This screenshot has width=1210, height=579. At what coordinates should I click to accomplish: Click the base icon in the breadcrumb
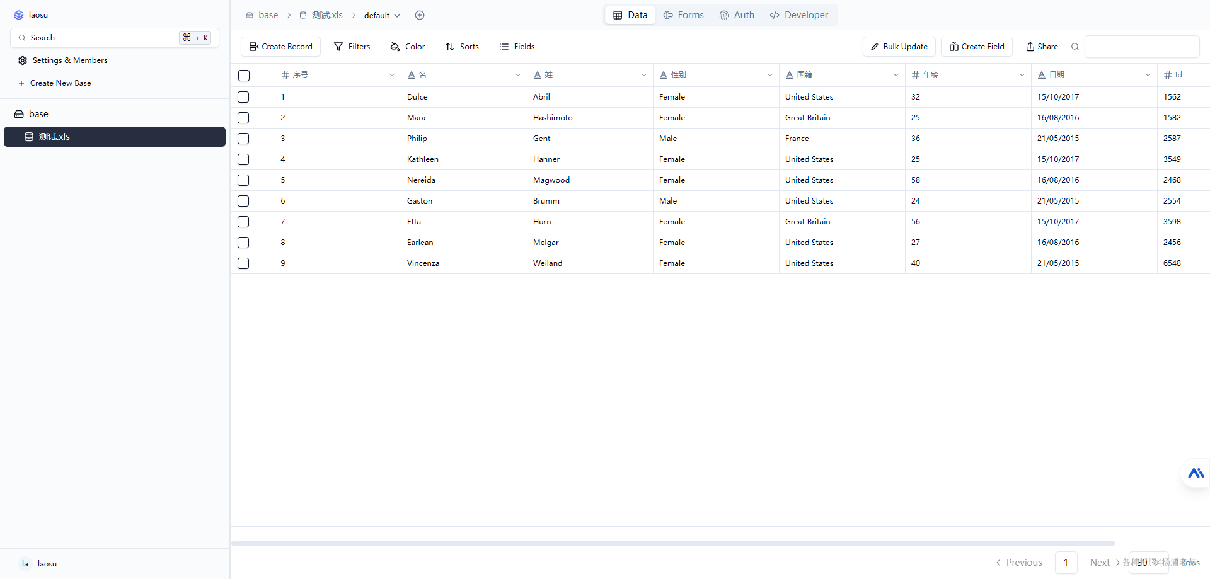(x=250, y=15)
